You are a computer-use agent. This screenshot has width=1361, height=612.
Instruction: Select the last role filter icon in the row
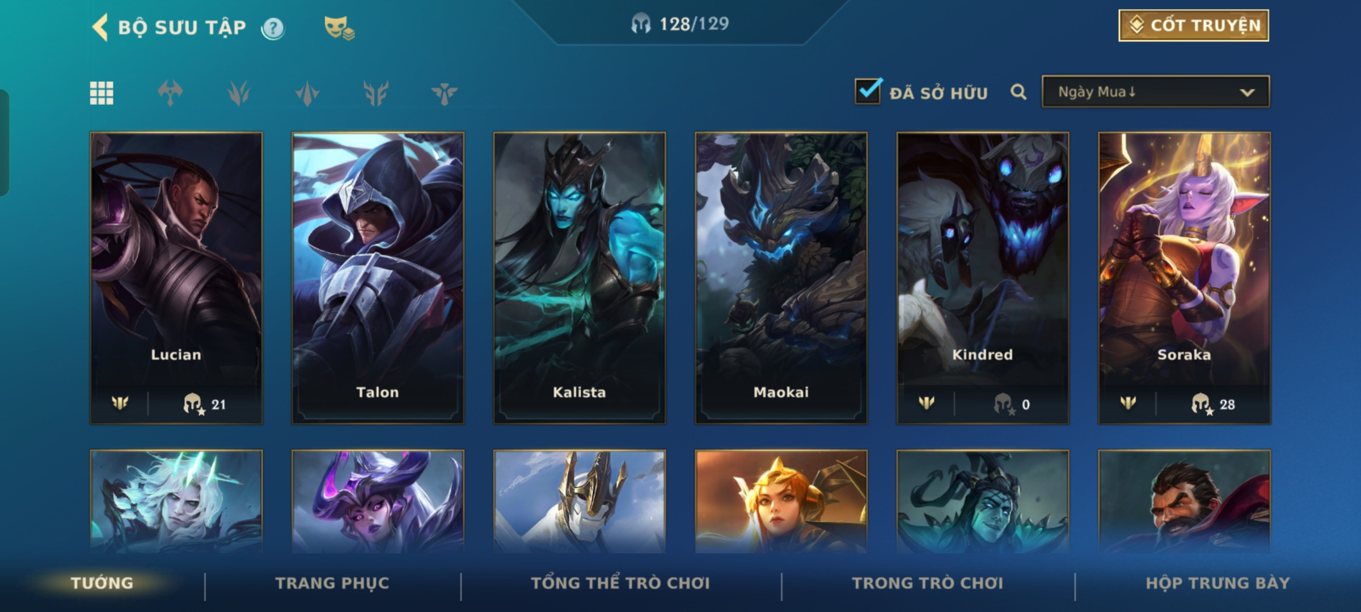444,93
